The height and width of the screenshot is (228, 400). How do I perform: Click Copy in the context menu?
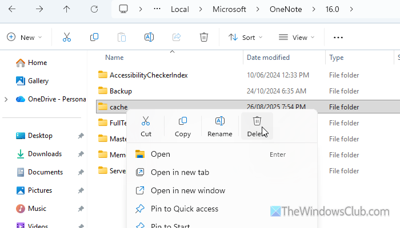coord(183,127)
